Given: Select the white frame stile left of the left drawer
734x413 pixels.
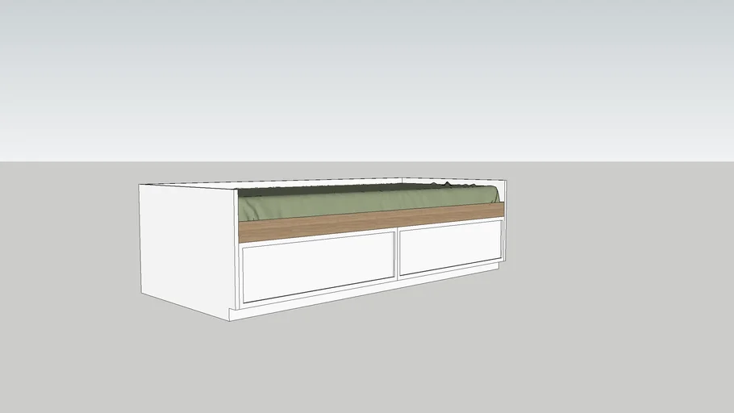Looking at the screenshot, I should tap(240, 276).
